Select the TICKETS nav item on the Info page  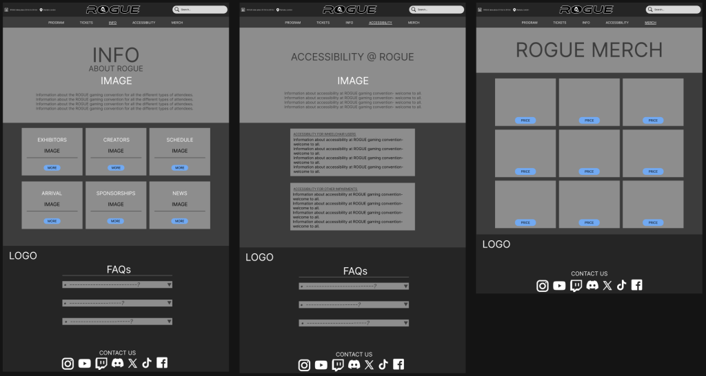(86, 23)
